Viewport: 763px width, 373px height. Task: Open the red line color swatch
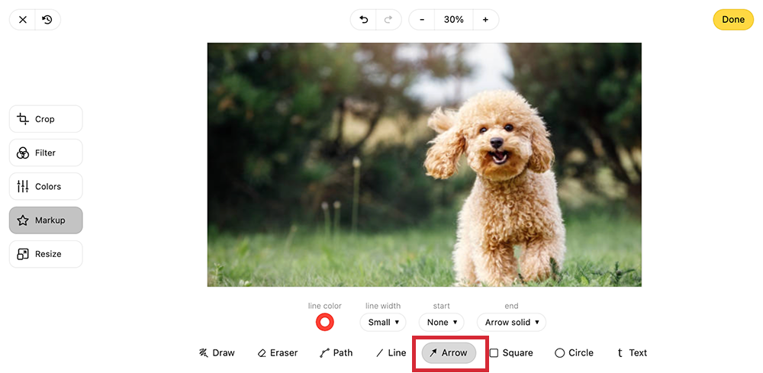click(x=325, y=322)
